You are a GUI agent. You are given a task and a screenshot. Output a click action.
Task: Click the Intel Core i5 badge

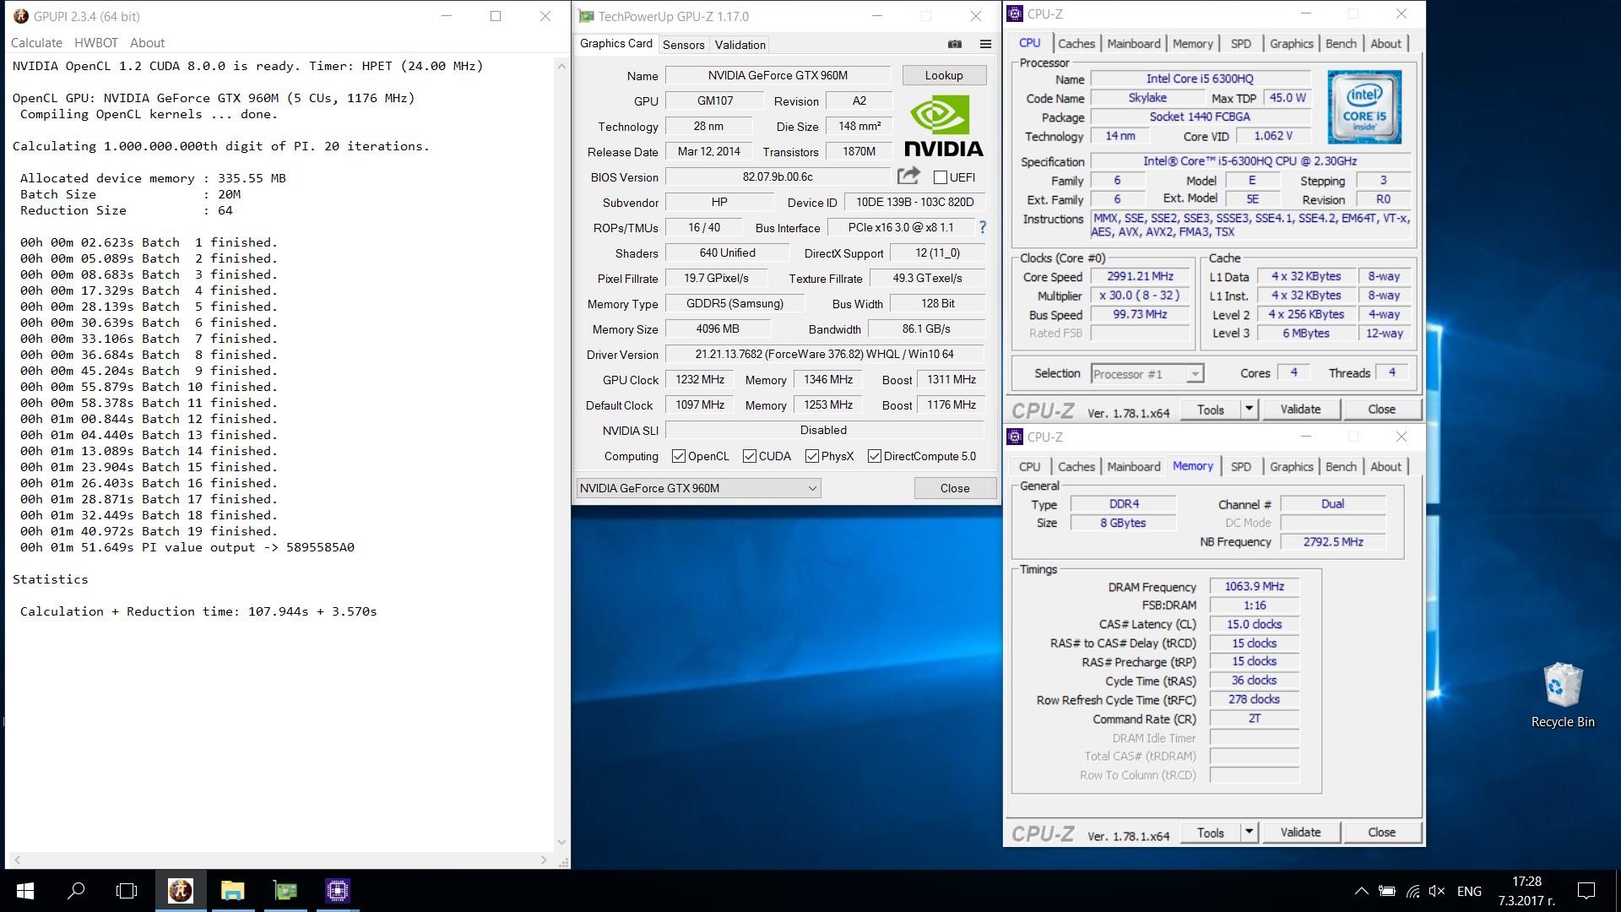1364,106
